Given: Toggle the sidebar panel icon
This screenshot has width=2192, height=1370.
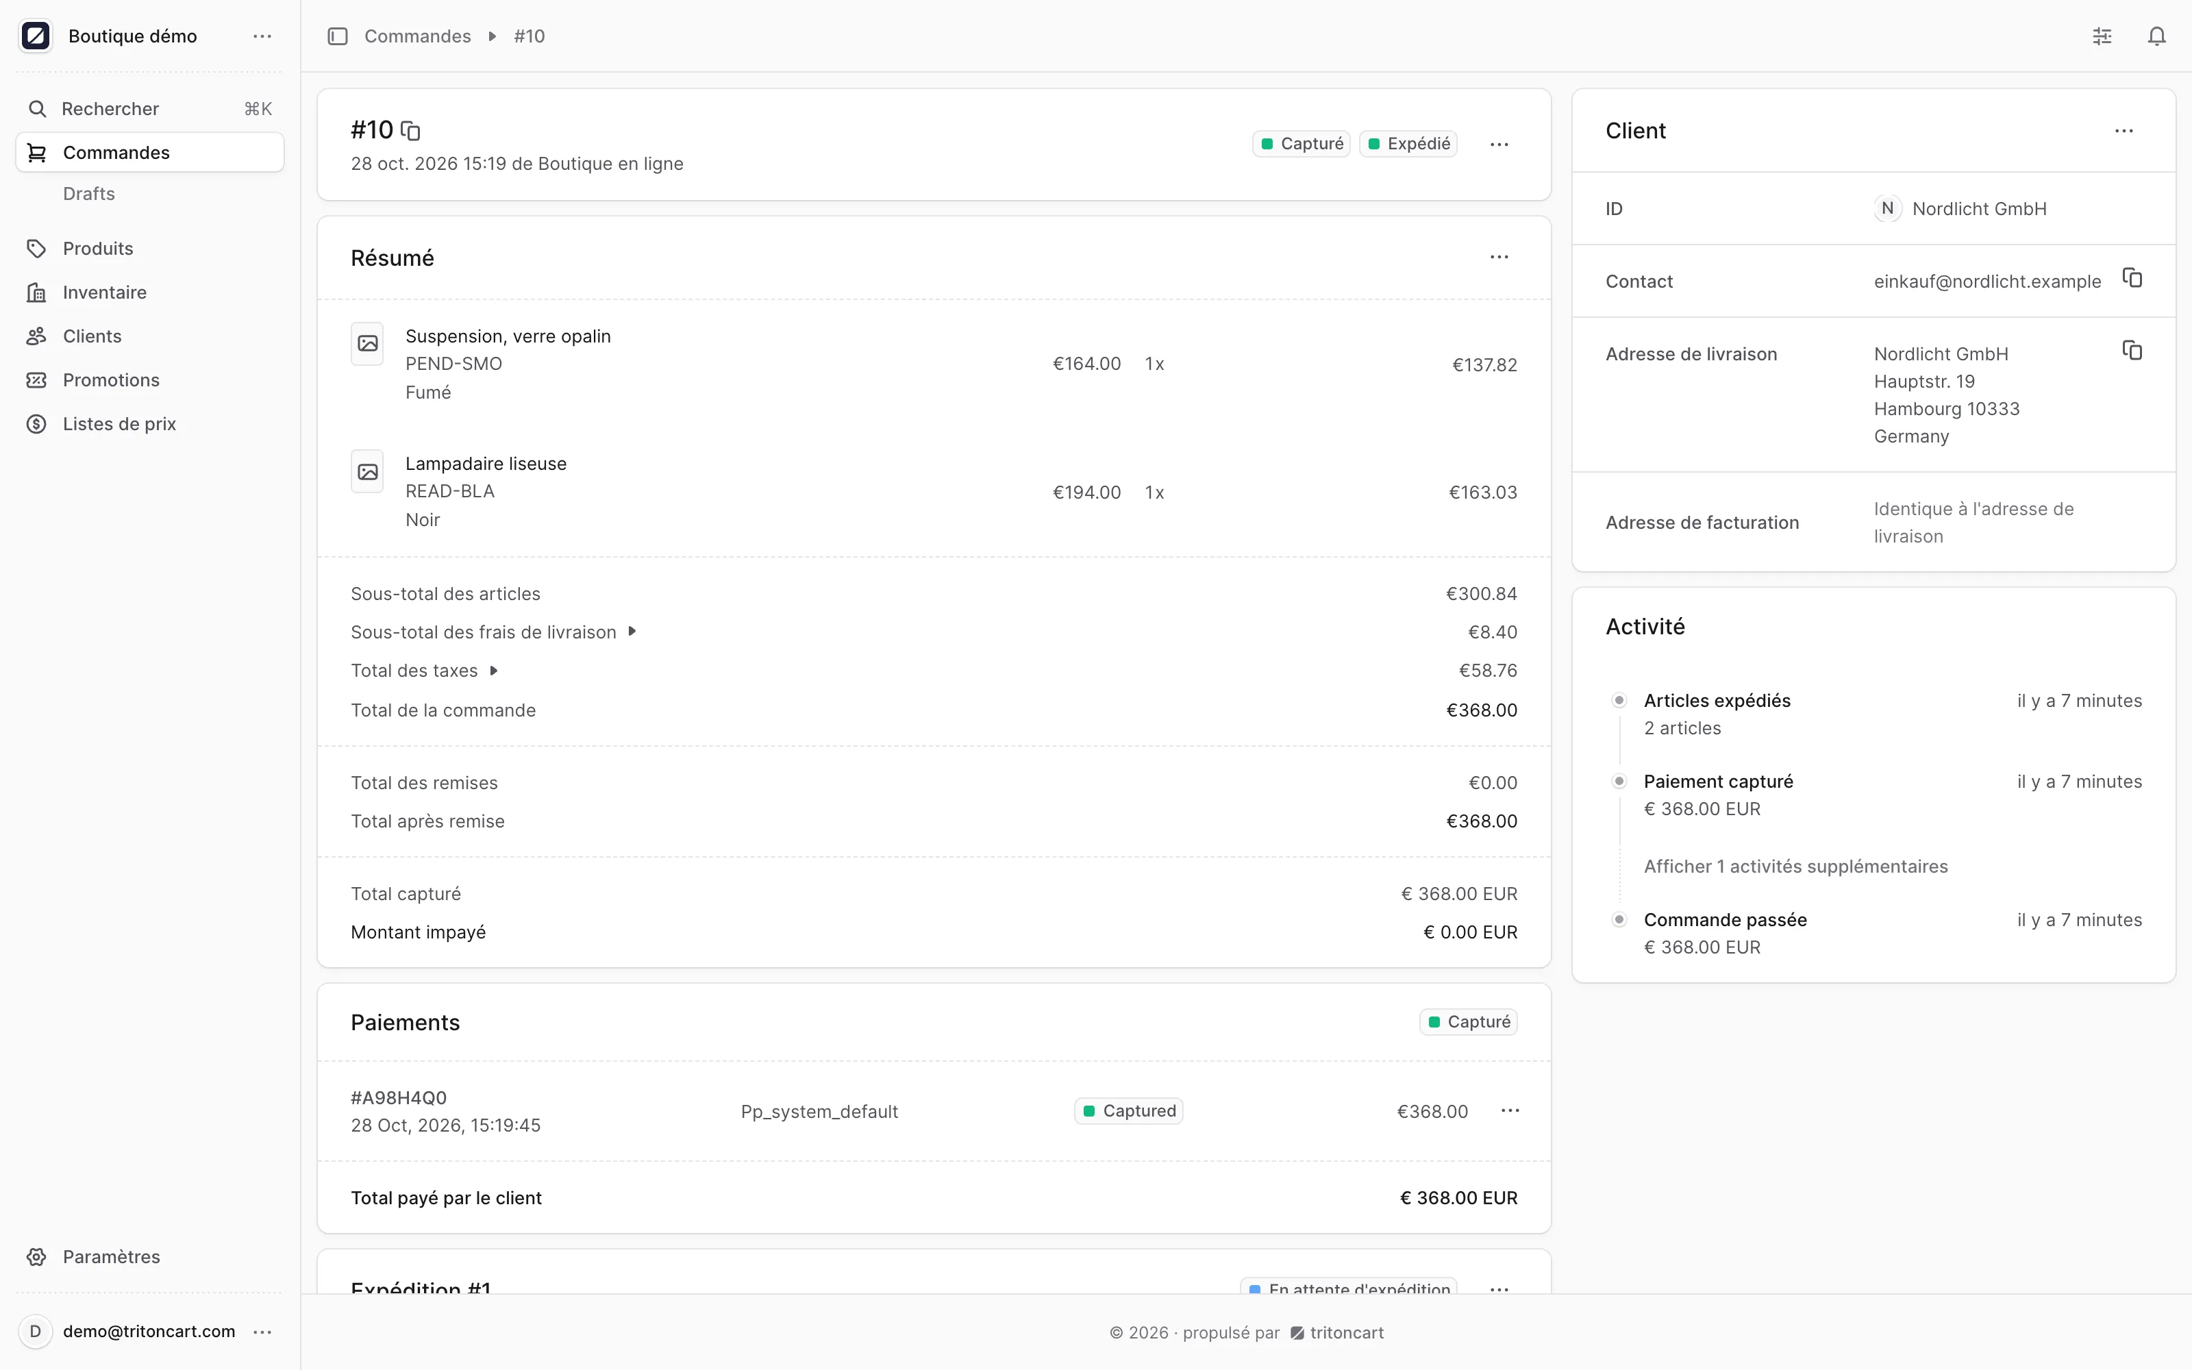Looking at the screenshot, I should [338, 36].
